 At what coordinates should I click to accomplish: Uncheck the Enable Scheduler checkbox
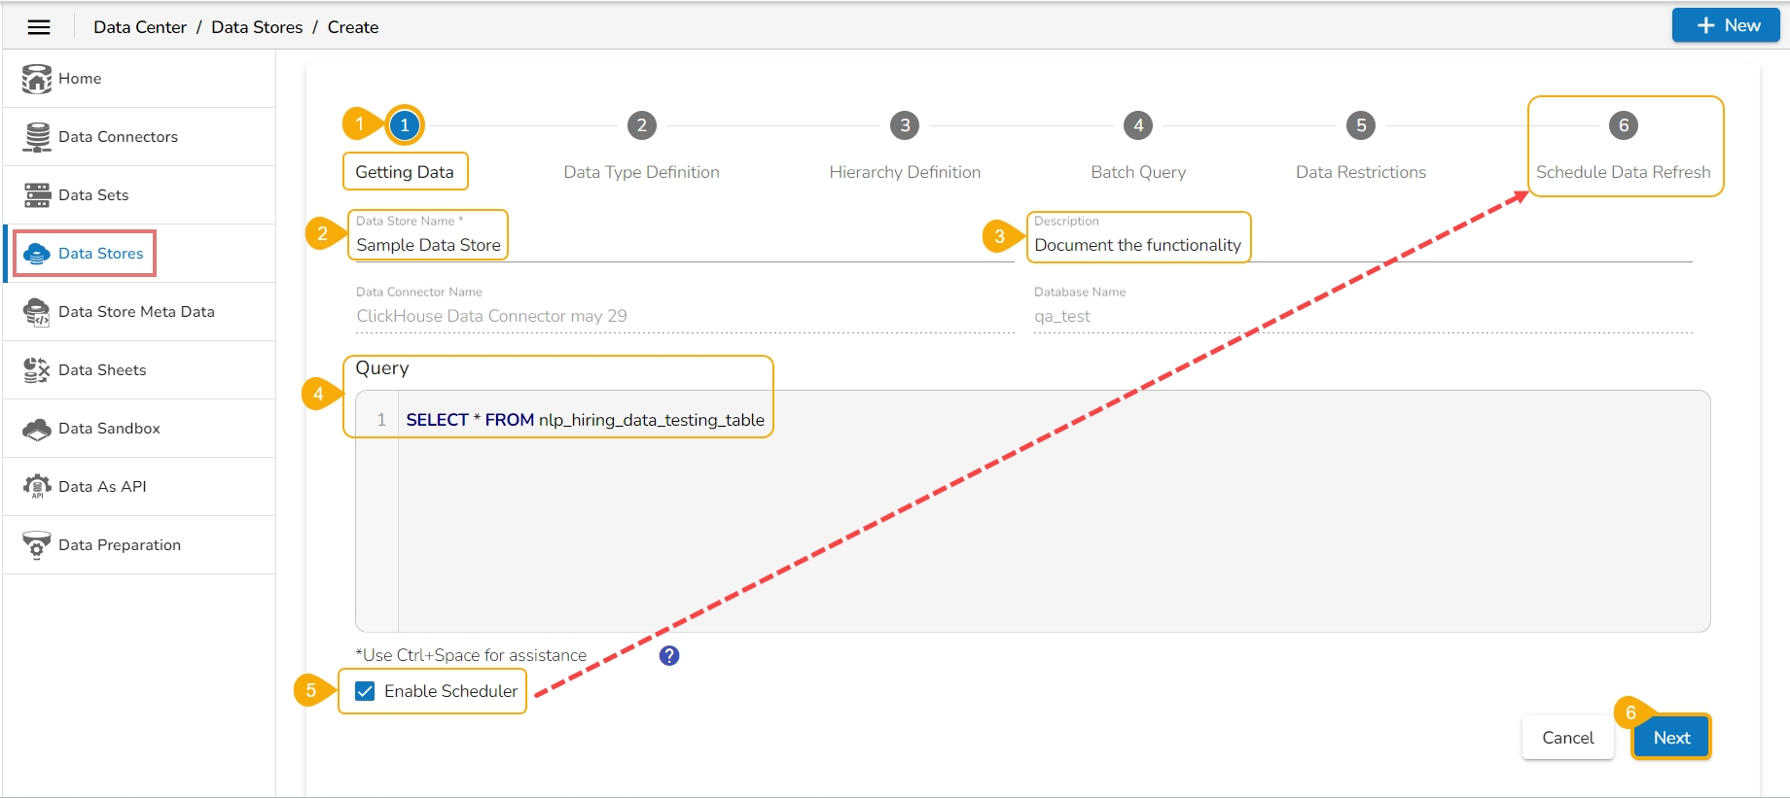click(365, 691)
